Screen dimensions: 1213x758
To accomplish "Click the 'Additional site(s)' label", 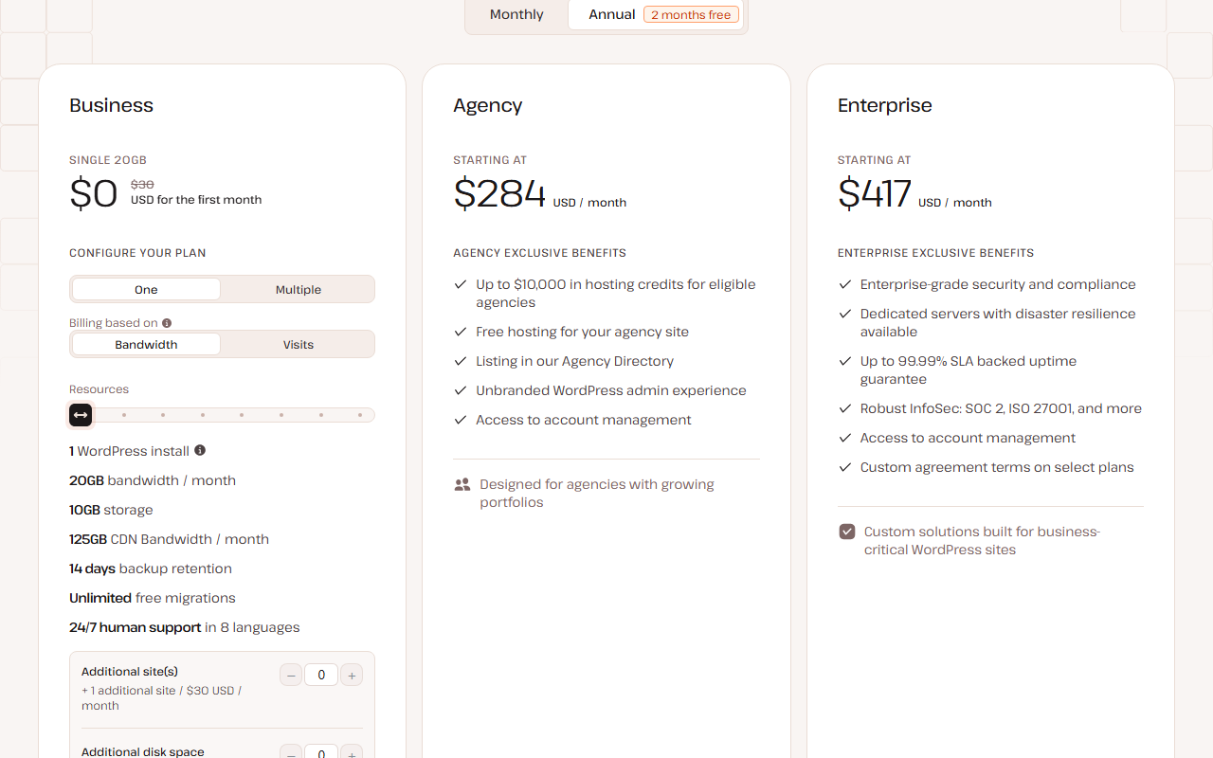I will [x=130, y=672].
